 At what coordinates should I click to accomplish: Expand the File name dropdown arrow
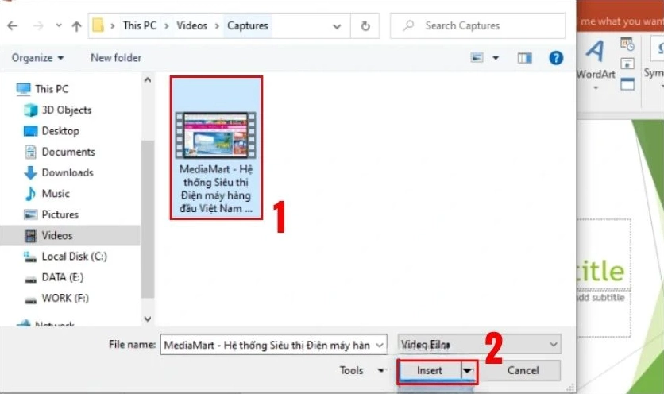point(380,345)
